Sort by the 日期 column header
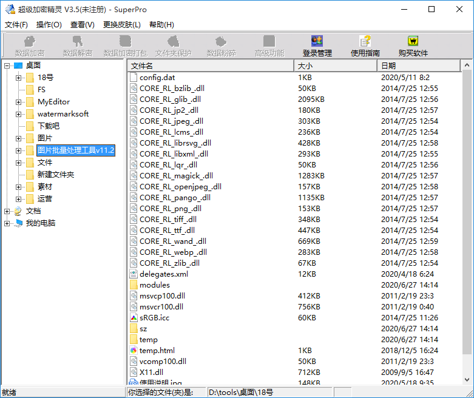 tap(419, 66)
